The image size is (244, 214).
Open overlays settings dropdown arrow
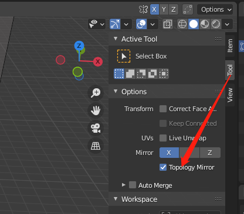[152, 24]
